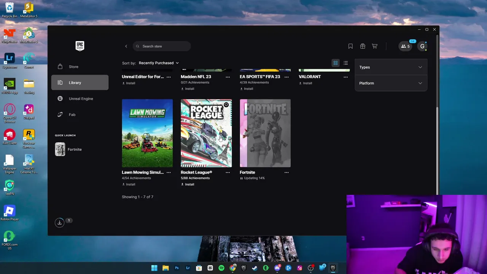This screenshot has width=487, height=274.
Task: Open NinjaTrader desktop shortcut
Action: 10,35
